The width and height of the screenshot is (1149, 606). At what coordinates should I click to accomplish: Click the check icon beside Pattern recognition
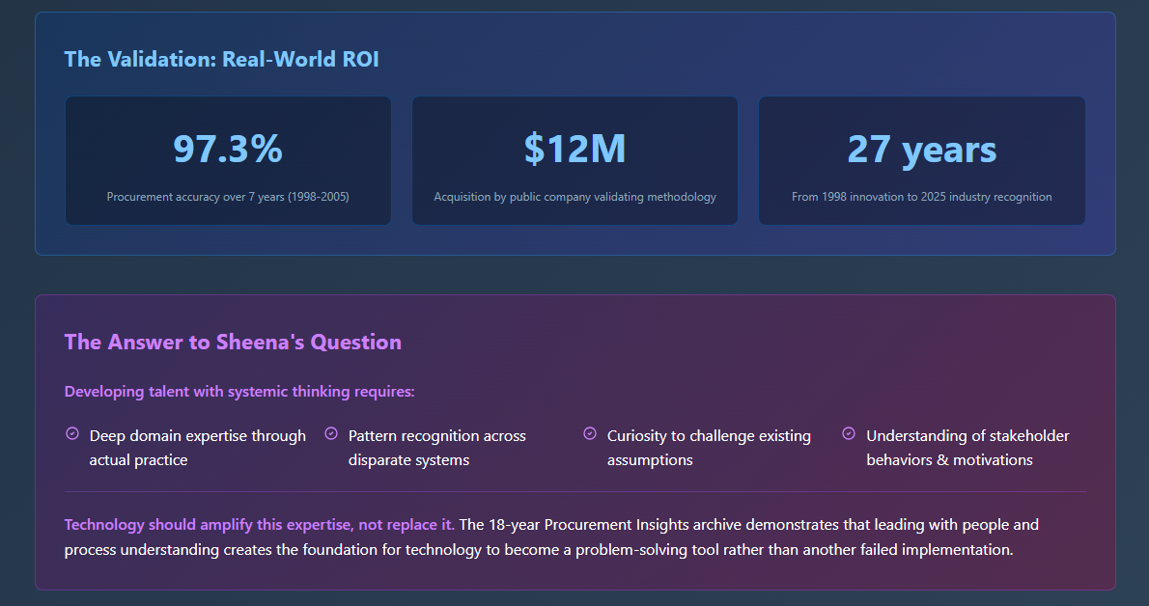pos(331,434)
